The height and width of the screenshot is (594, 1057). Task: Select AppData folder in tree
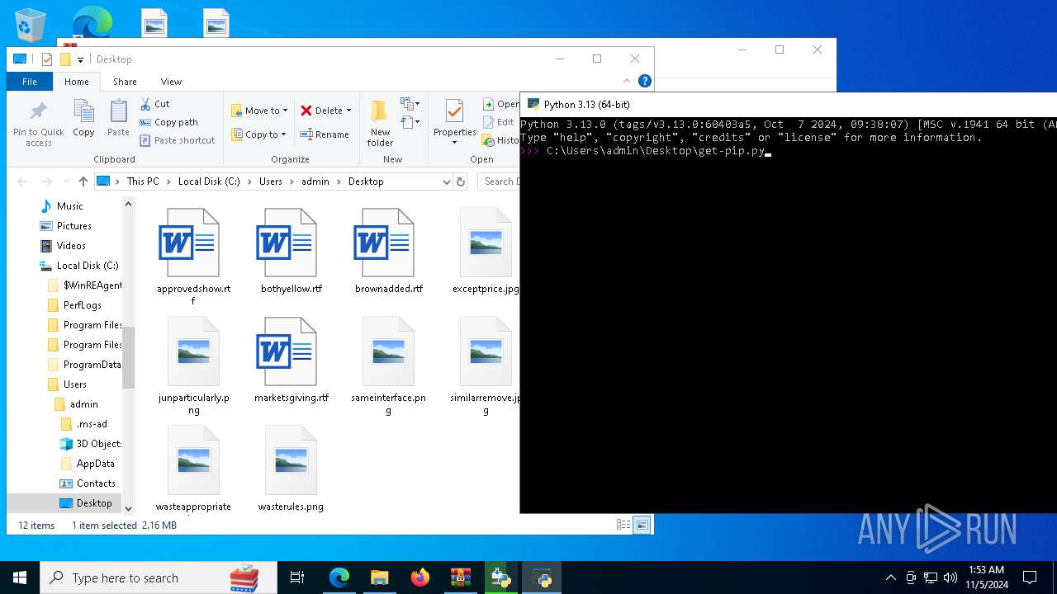click(x=96, y=464)
